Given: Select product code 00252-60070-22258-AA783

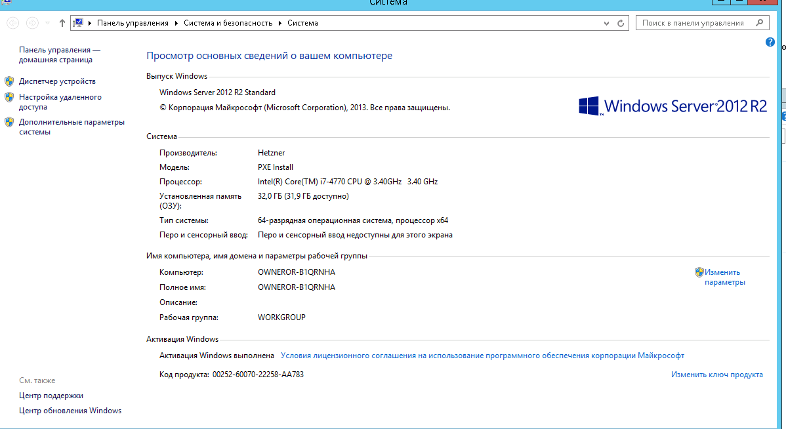Looking at the screenshot, I should tap(258, 375).
